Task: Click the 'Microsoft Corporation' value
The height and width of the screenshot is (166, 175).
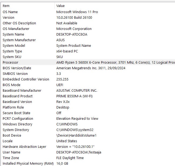Action: pos(74,29)
